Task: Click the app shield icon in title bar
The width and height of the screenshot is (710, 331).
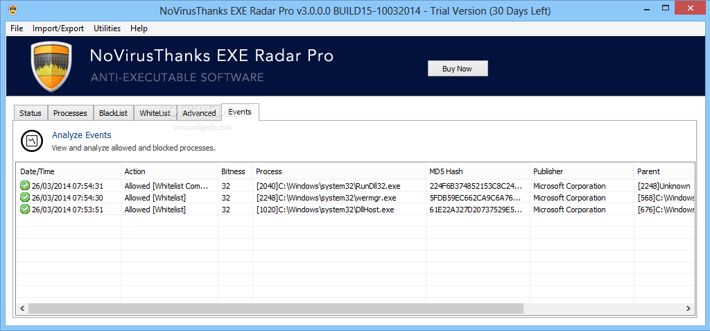Action: click(x=12, y=10)
